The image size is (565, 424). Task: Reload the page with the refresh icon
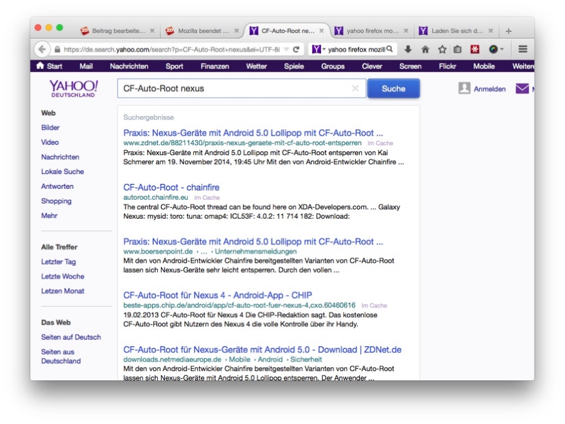pyautogui.click(x=296, y=49)
